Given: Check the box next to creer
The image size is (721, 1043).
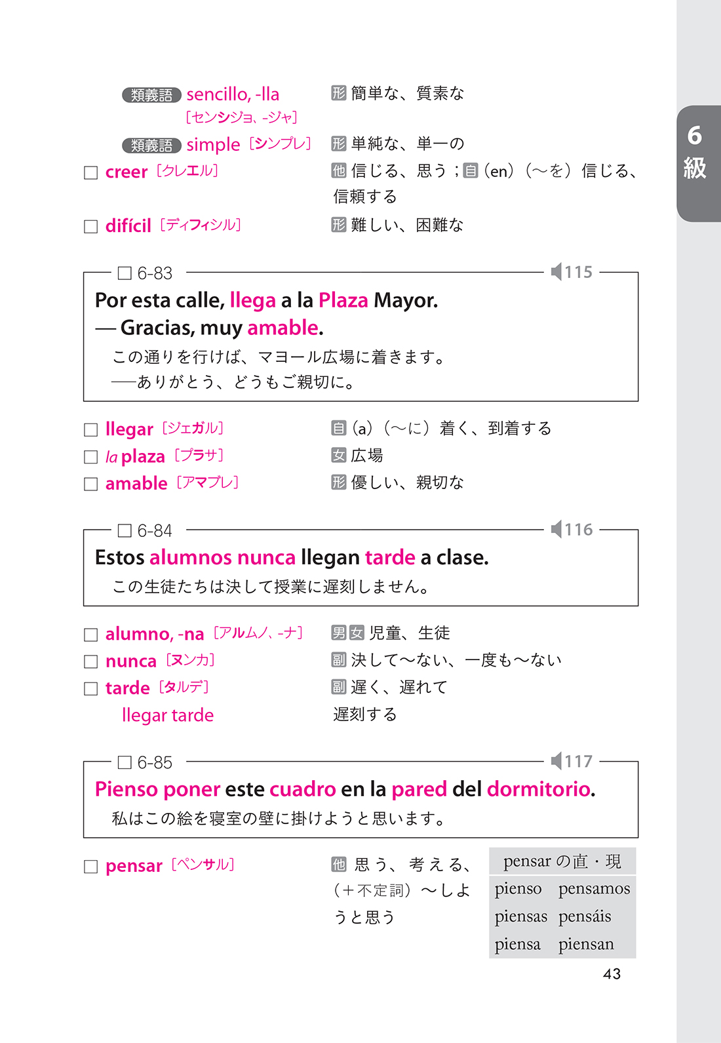Looking at the screenshot, I should click(91, 173).
